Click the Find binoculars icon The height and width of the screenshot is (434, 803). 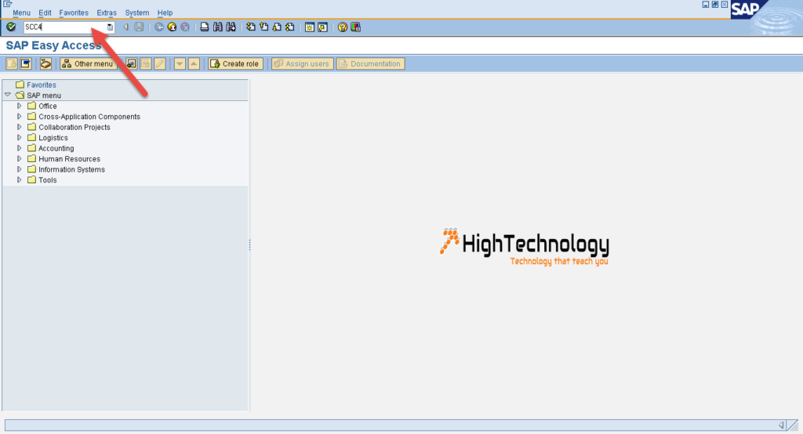[x=218, y=27]
